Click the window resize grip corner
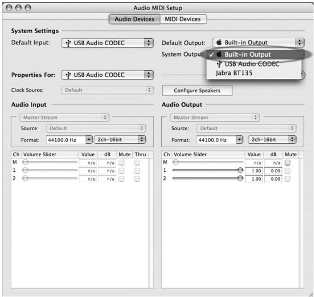Screen dimensions: 314x297 click(310, 294)
